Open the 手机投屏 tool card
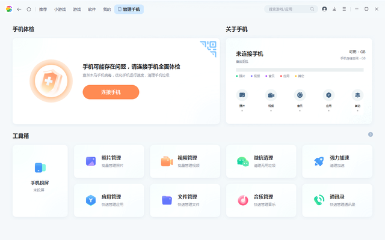The width and height of the screenshot is (385, 240). click(x=40, y=181)
